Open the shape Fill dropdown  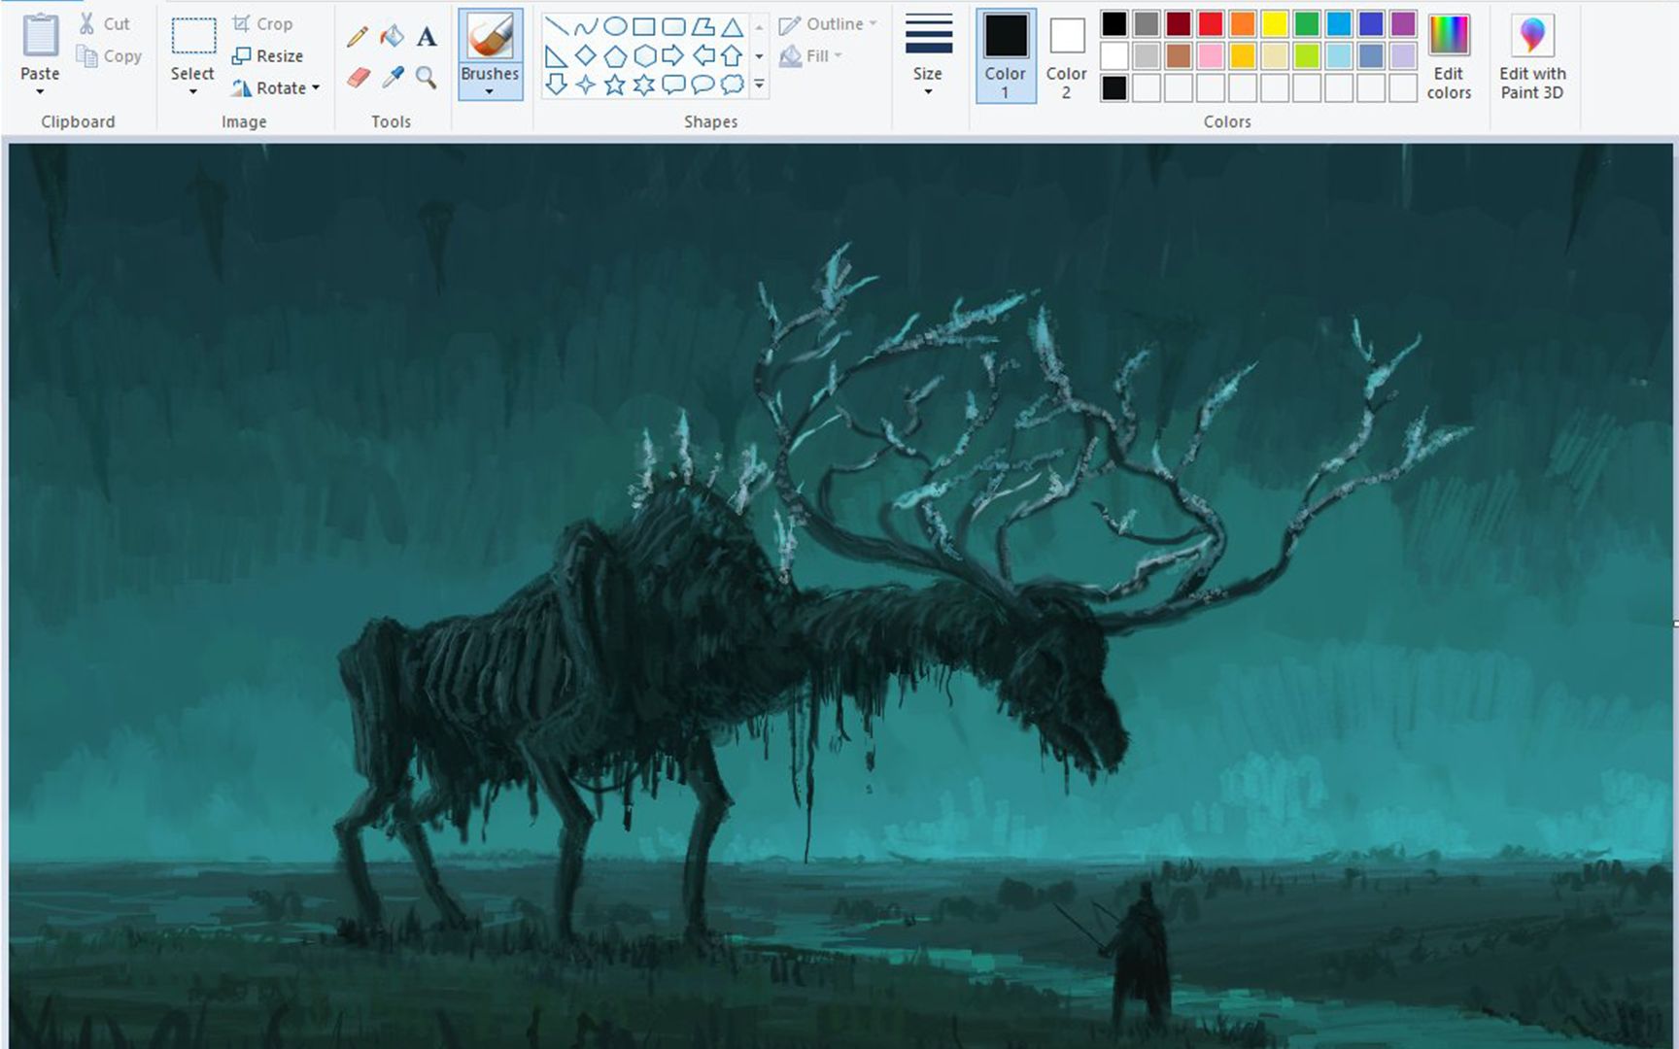[810, 55]
